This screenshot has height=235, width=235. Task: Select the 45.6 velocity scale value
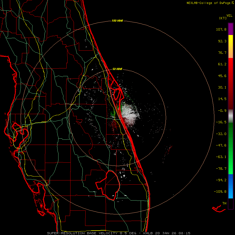pyautogui.click(x=222, y=76)
